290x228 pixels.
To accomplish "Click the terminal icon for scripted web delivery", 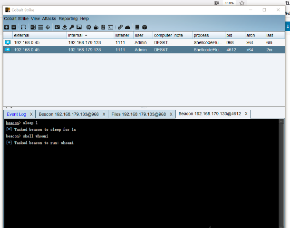I will 111,27.
